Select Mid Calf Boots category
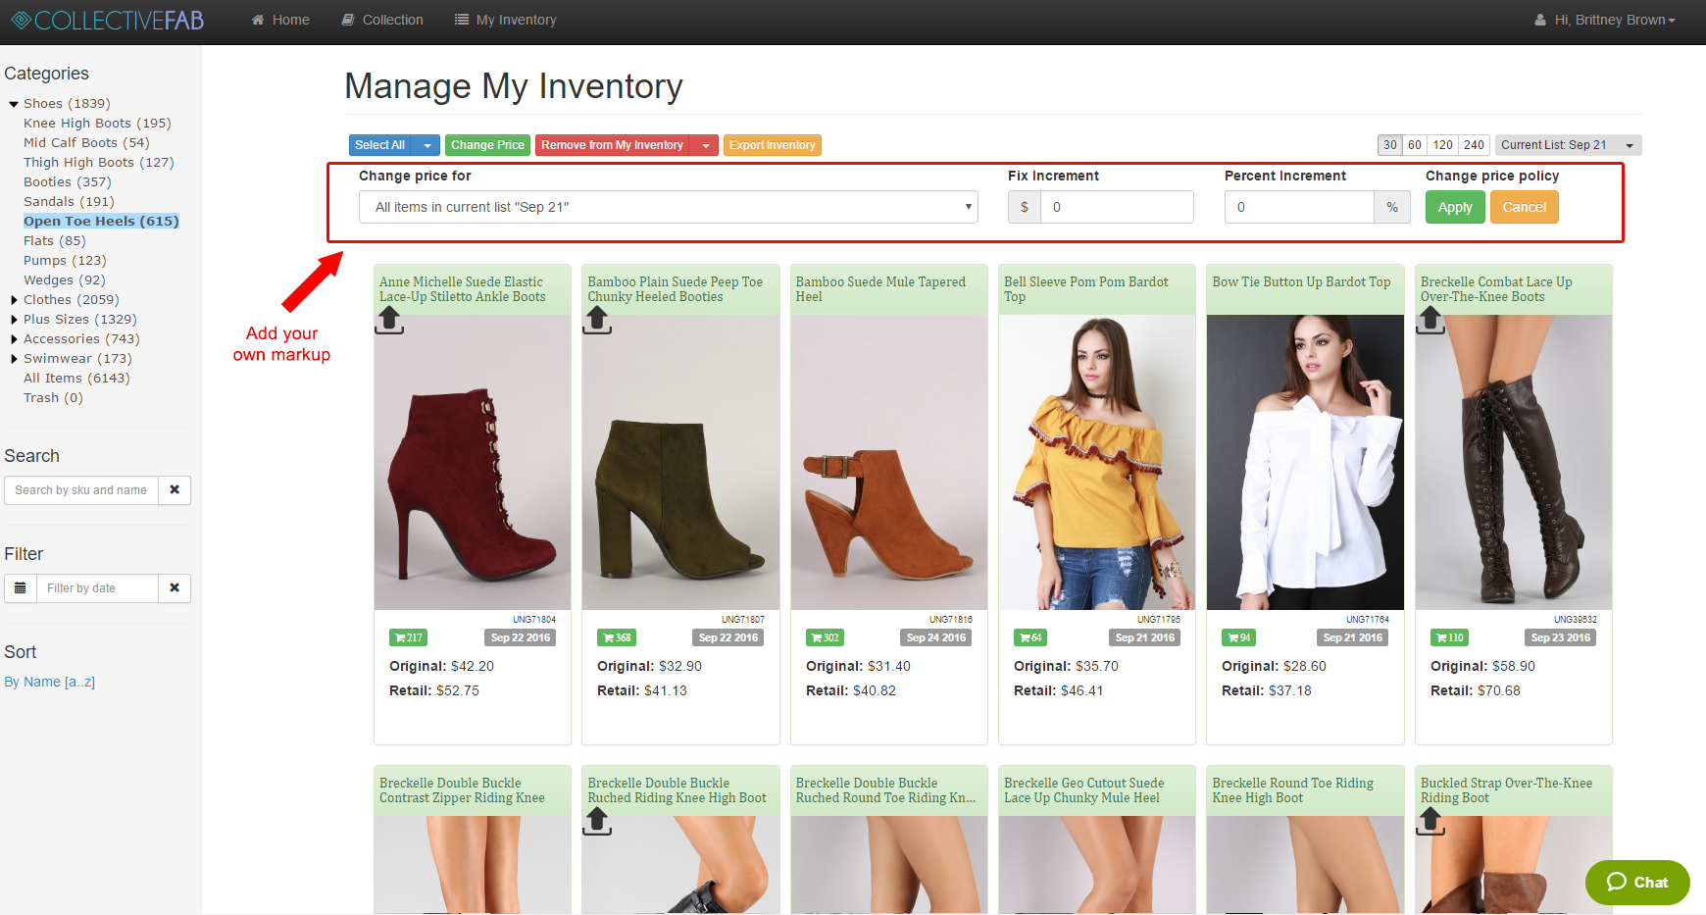 coord(86,143)
